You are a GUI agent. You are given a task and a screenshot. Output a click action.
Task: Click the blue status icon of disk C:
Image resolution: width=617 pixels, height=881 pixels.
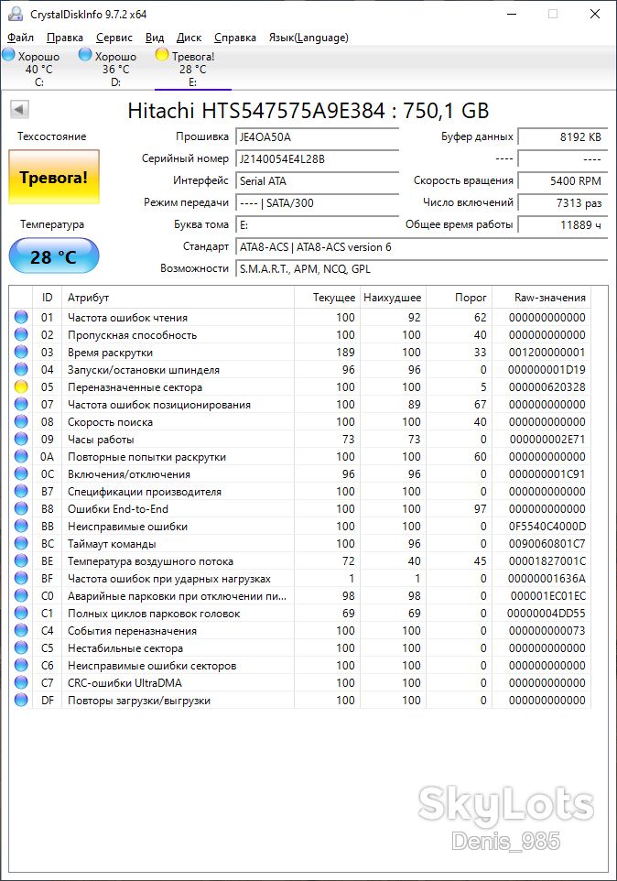coord(8,55)
